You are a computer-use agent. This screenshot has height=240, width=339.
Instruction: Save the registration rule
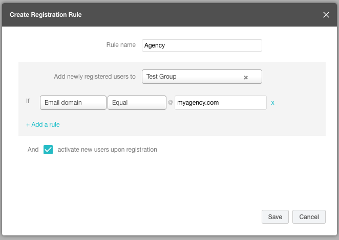click(x=275, y=217)
